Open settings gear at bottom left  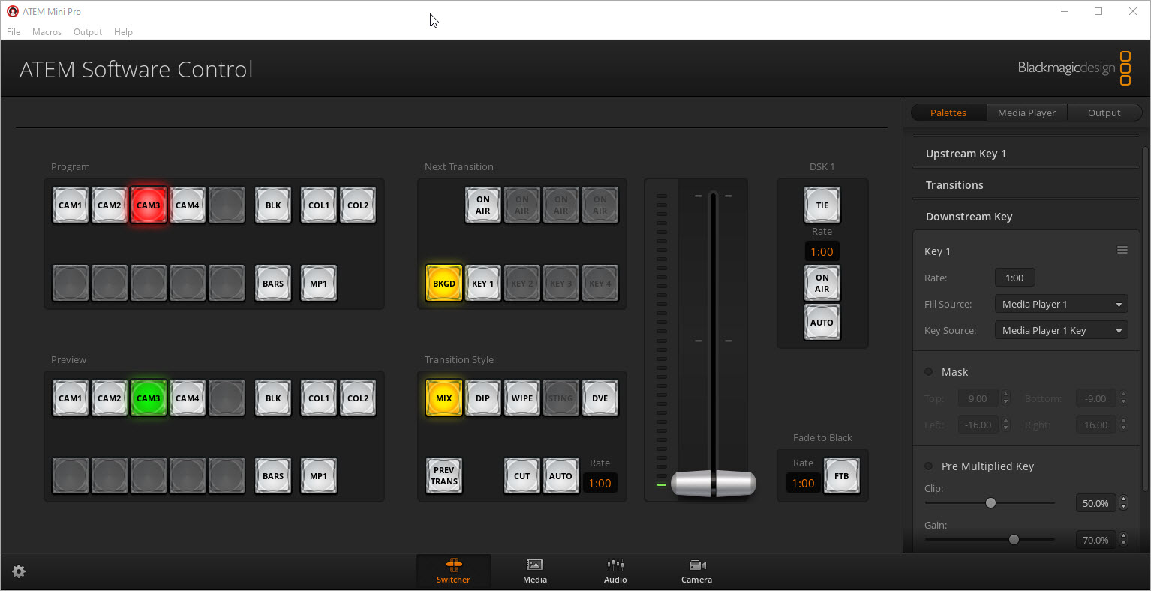[19, 571]
